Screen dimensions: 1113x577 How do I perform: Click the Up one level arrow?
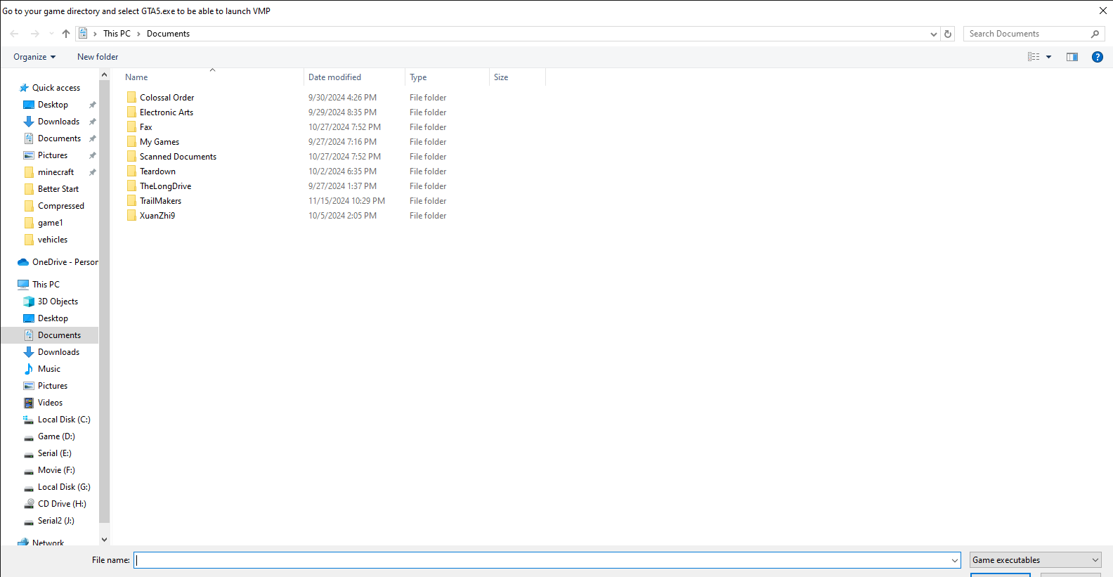(x=66, y=34)
